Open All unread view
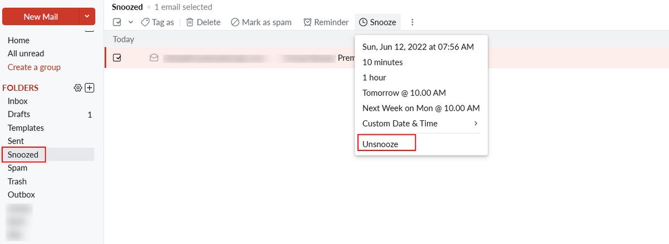The height and width of the screenshot is (244, 669). (x=26, y=53)
